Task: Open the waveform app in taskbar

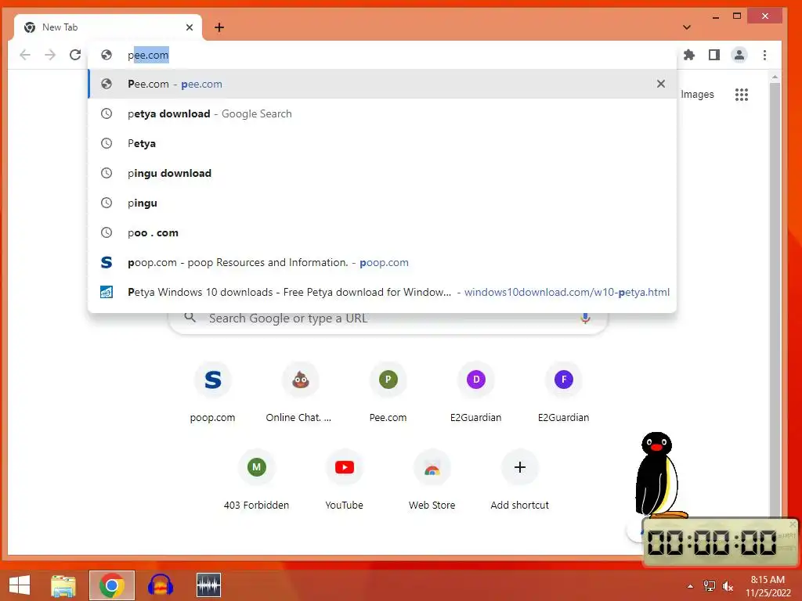Action: click(208, 585)
